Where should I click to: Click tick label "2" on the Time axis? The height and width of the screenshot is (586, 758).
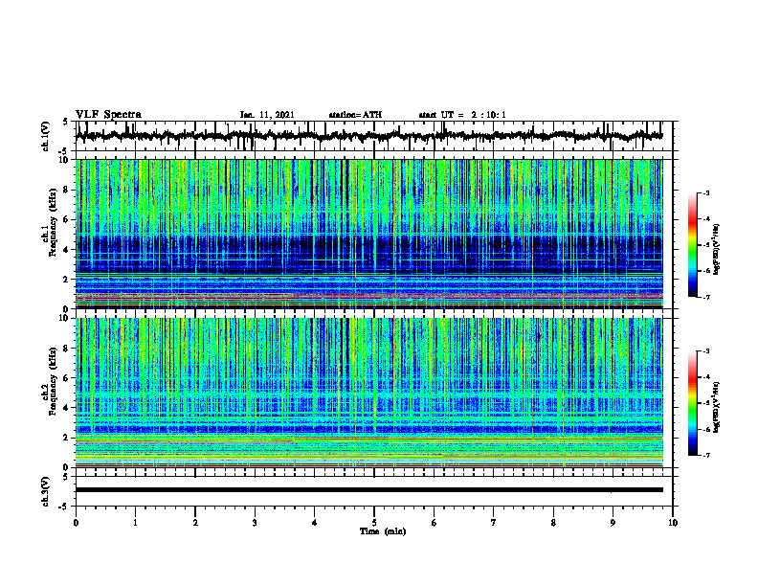pos(195,523)
